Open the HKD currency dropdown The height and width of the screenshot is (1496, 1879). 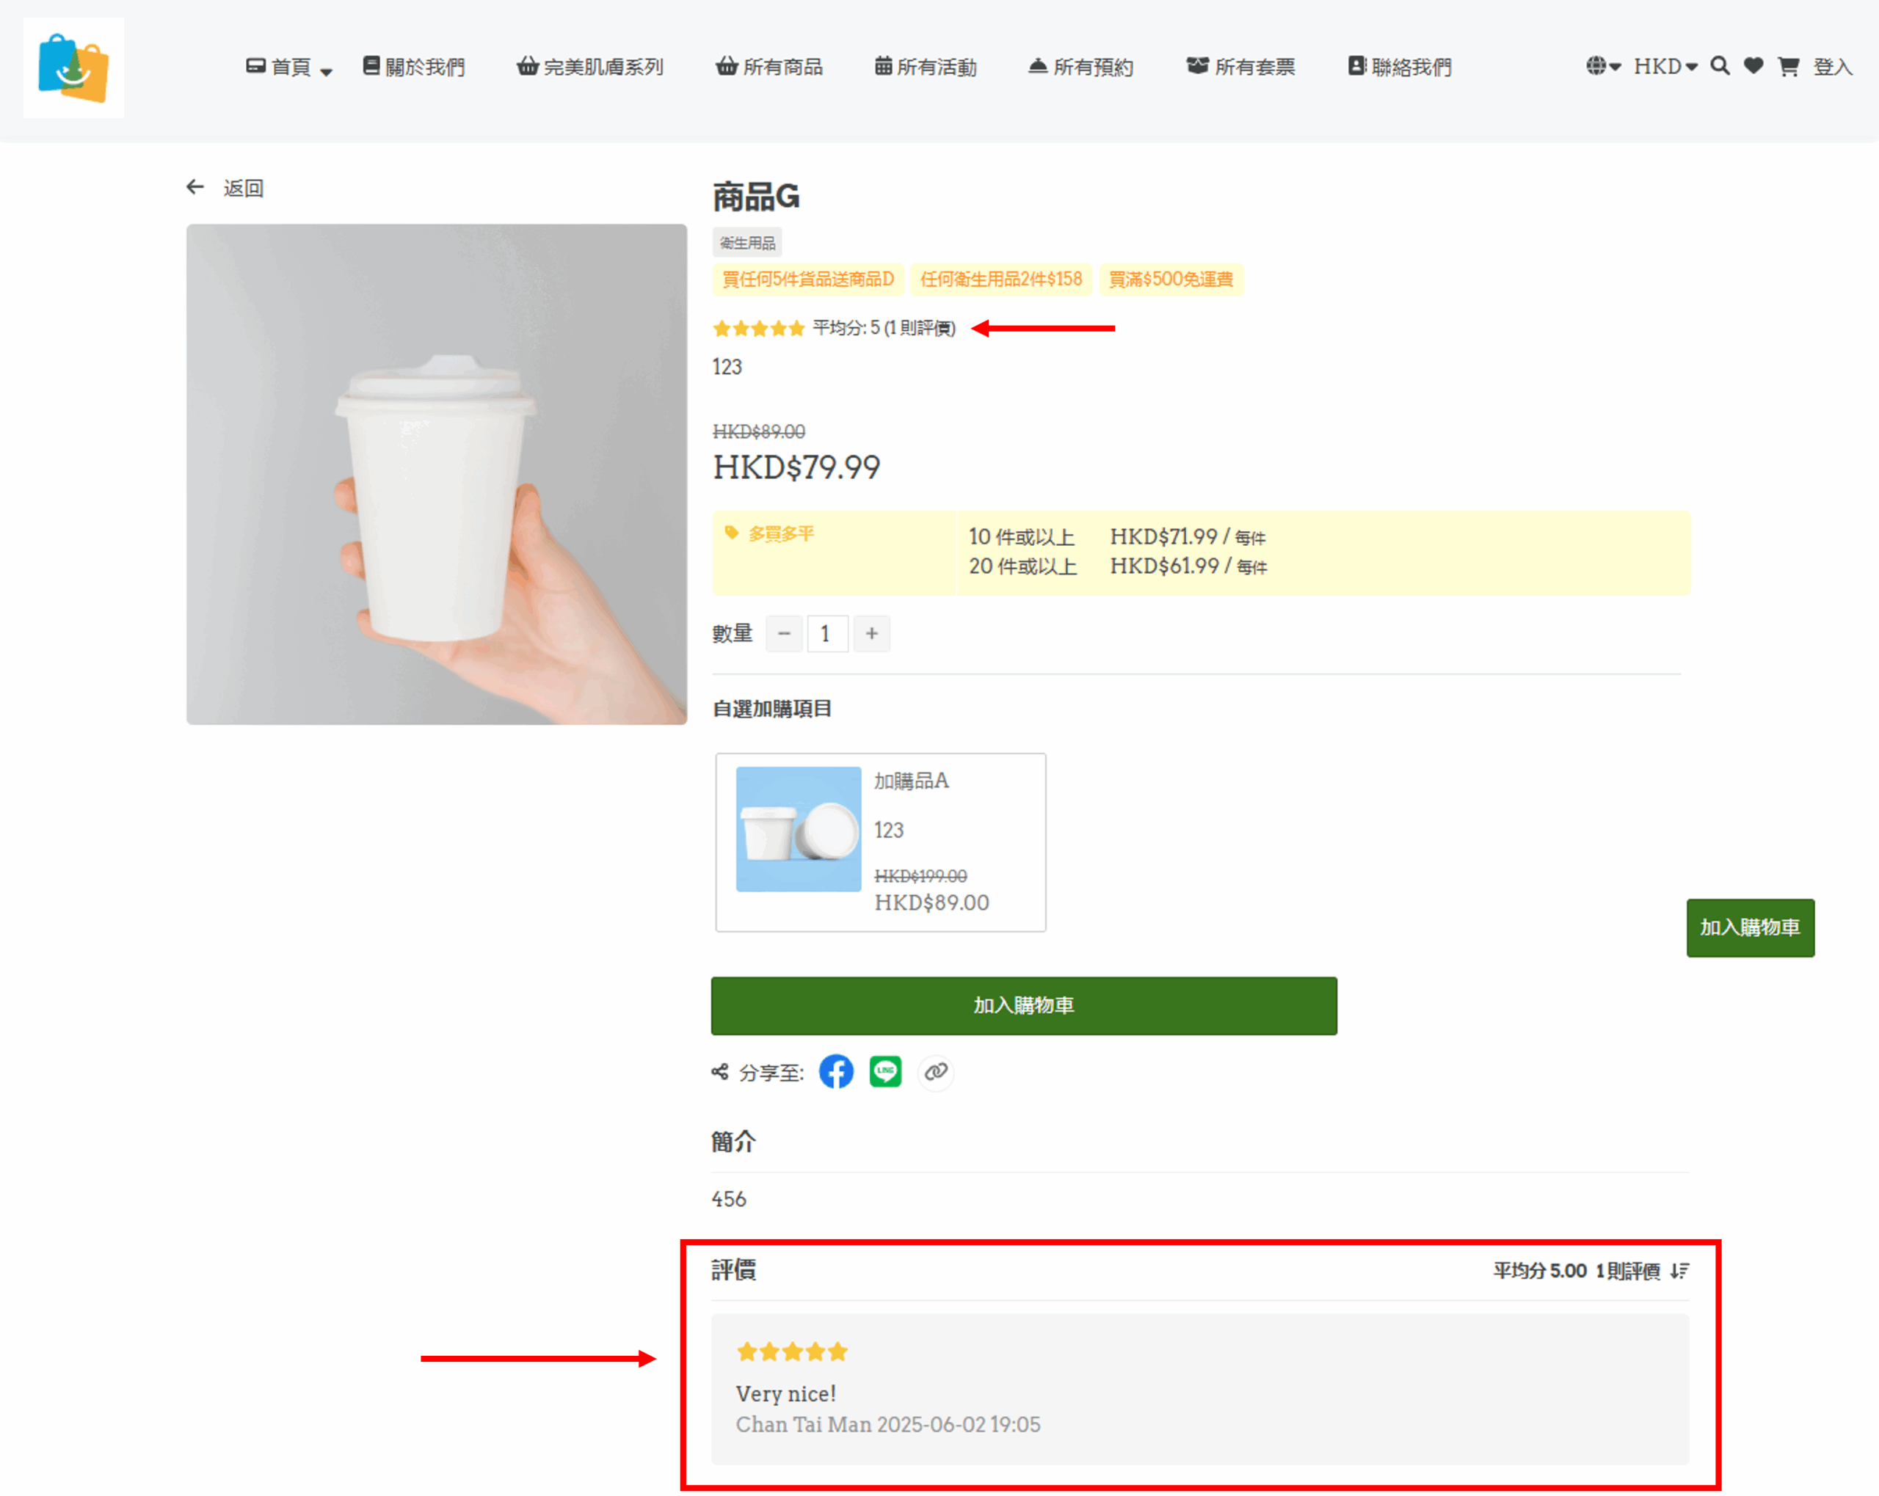(x=1665, y=66)
